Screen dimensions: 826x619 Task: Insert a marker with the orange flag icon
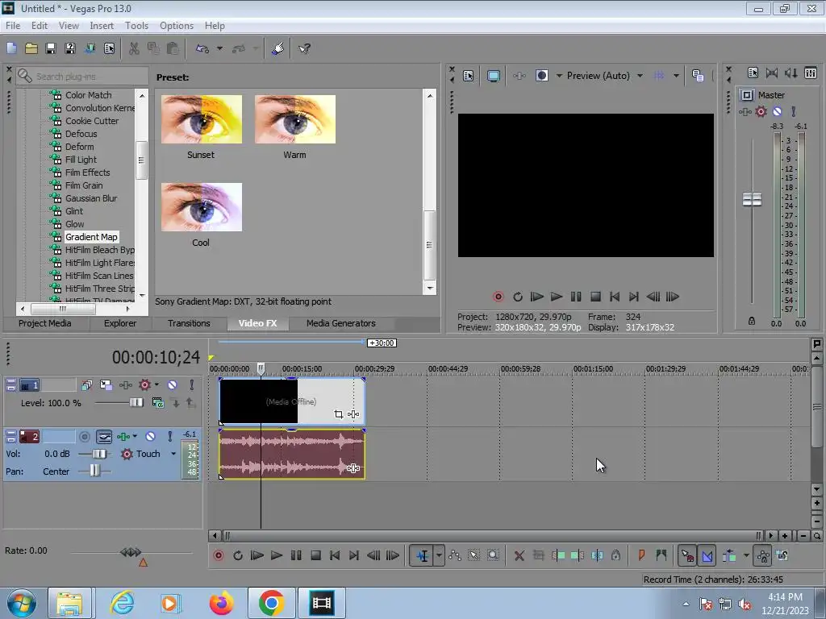[641, 555]
